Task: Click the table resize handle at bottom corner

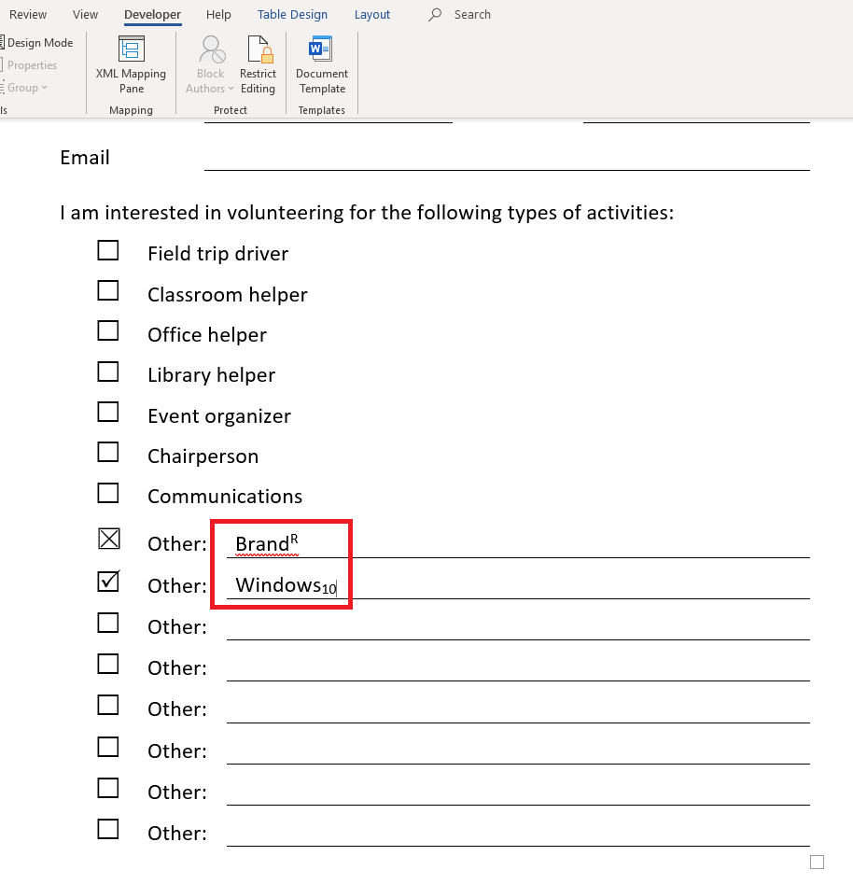Action: (817, 862)
